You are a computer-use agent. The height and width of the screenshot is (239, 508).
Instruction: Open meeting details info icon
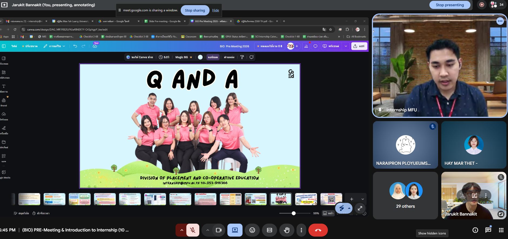[475, 230]
